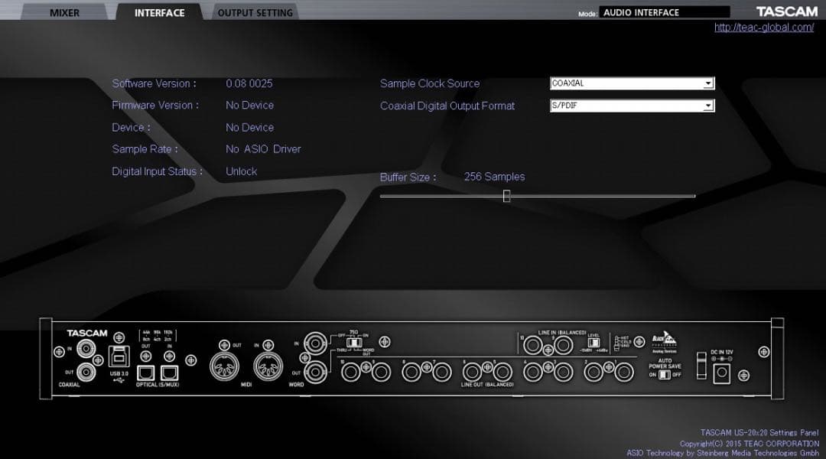Switch to the MIXER tab
The image size is (826, 459).
(x=64, y=12)
